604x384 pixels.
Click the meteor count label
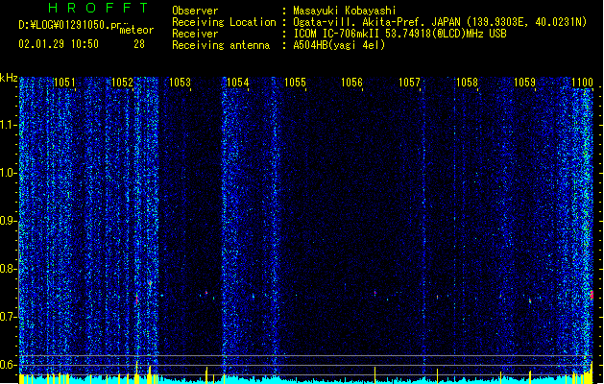(136, 30)
